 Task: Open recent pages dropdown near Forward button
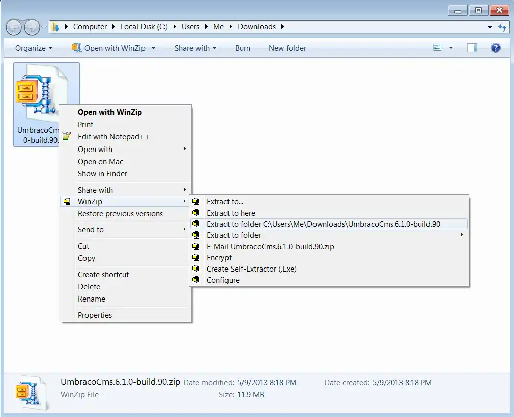(44, 27)
